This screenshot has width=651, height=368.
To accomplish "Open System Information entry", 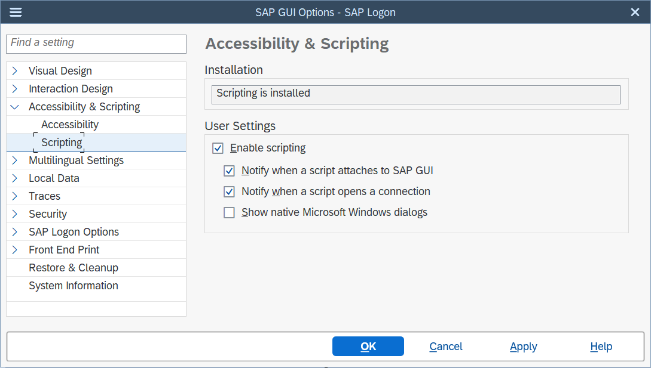I will [73, 286].
